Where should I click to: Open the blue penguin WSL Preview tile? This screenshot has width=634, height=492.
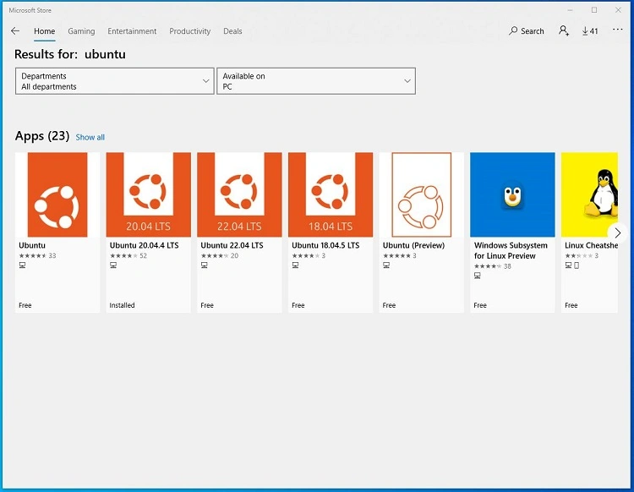coord(512,194)
